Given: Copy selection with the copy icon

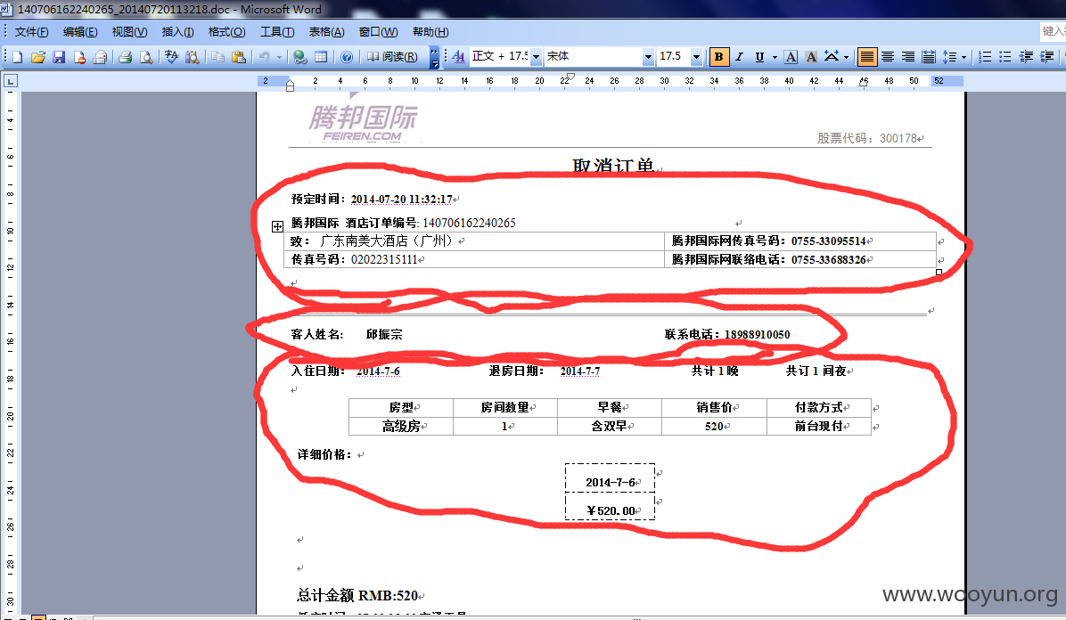Looking at the screenshot, I should [217, 57].
